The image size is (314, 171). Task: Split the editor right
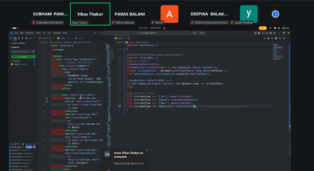click(284, 38)
